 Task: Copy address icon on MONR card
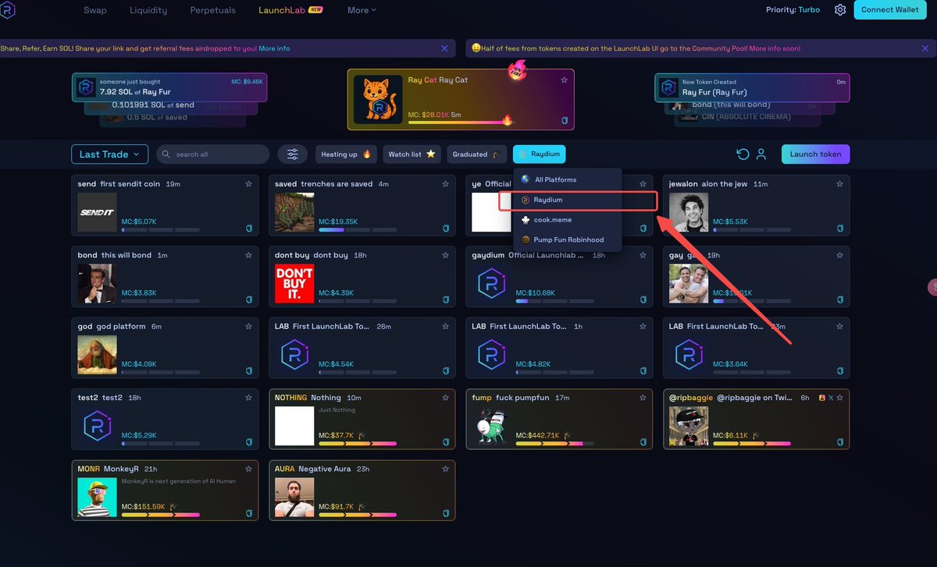pos(249,513)
